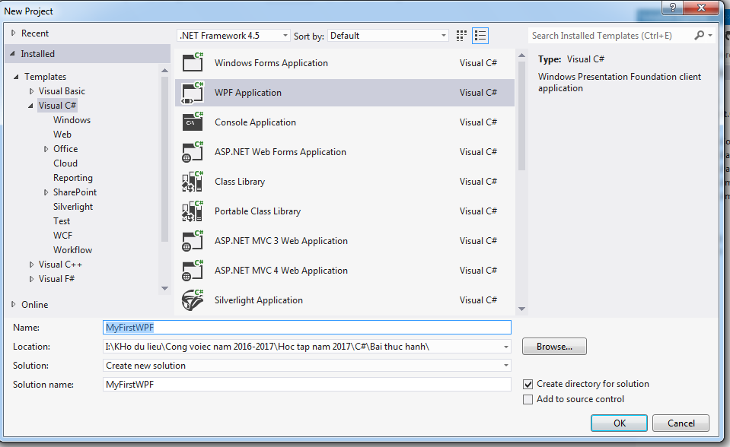Select Console Application template name text
730x447 pixels.
[255, 122]
